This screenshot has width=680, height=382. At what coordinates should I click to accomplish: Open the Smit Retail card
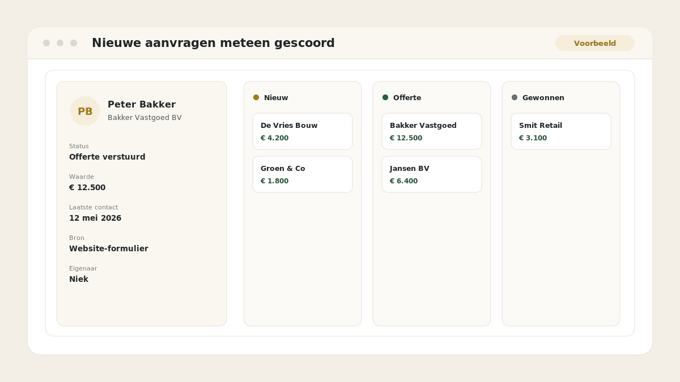561,131
